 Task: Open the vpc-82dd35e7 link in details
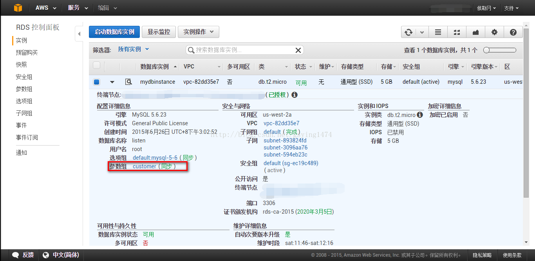click(x=282, y=123)
